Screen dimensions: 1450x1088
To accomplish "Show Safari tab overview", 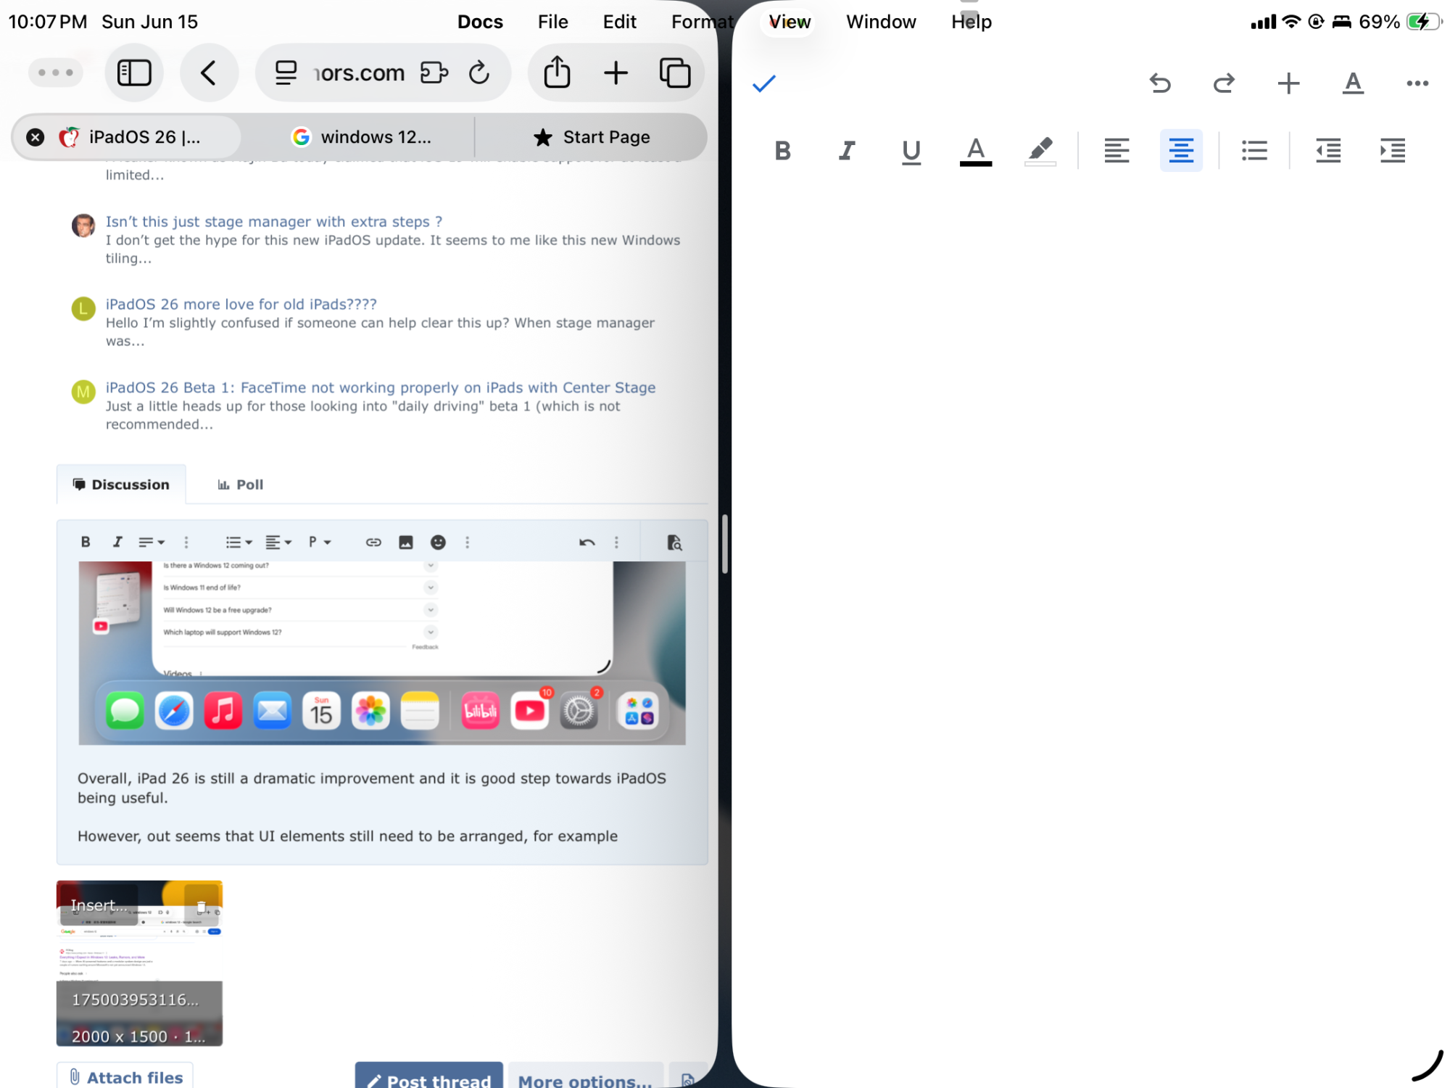I will 675,73.
